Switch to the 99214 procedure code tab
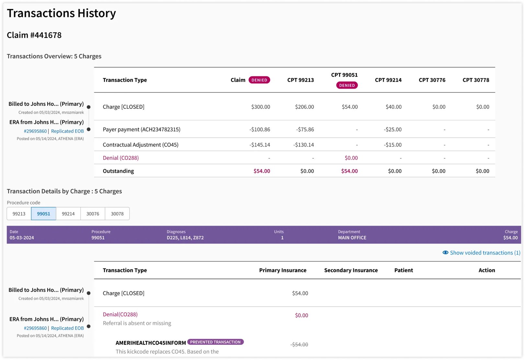Image resolution: width=525 pixels, height=360 pixels. pos(68,214)
